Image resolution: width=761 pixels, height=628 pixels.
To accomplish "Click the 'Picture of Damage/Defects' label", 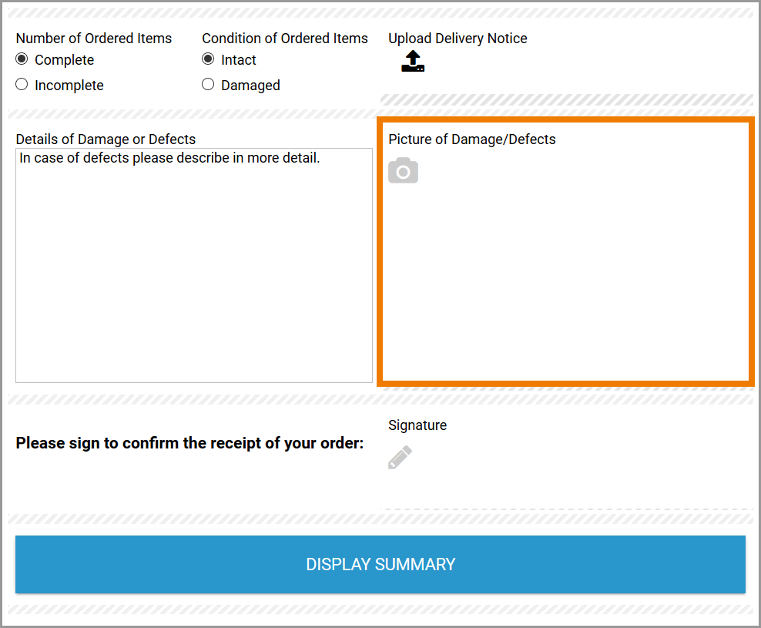I will pos(471,139).
